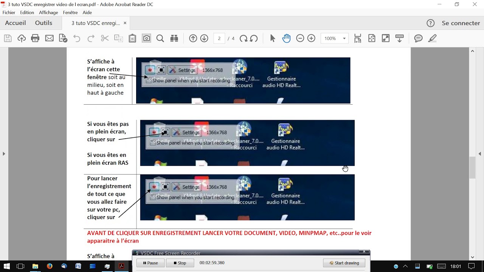The image size is (484, 272).
Task: Send the file by email envelope icon
Action: point(49,38)
